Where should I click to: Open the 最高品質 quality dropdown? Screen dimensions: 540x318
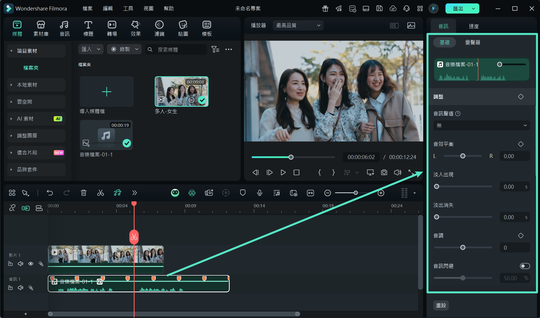click(298, 25)
